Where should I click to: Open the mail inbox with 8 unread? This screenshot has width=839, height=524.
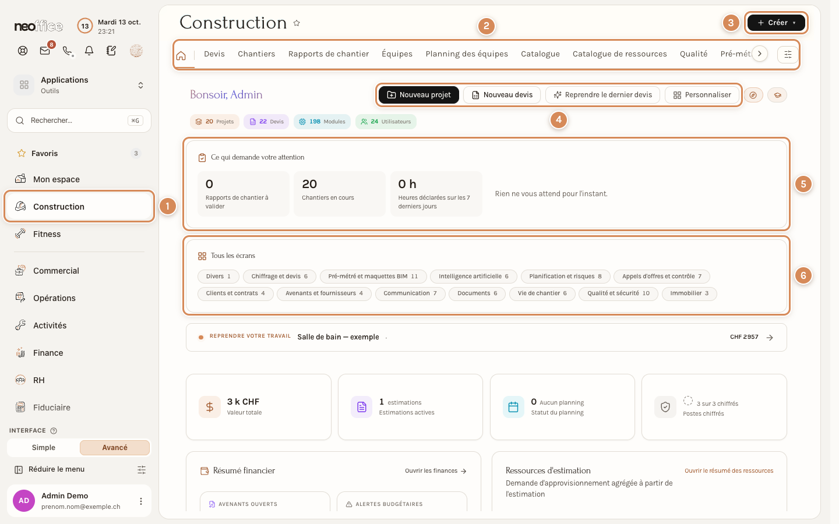click(x=45, y=51)
